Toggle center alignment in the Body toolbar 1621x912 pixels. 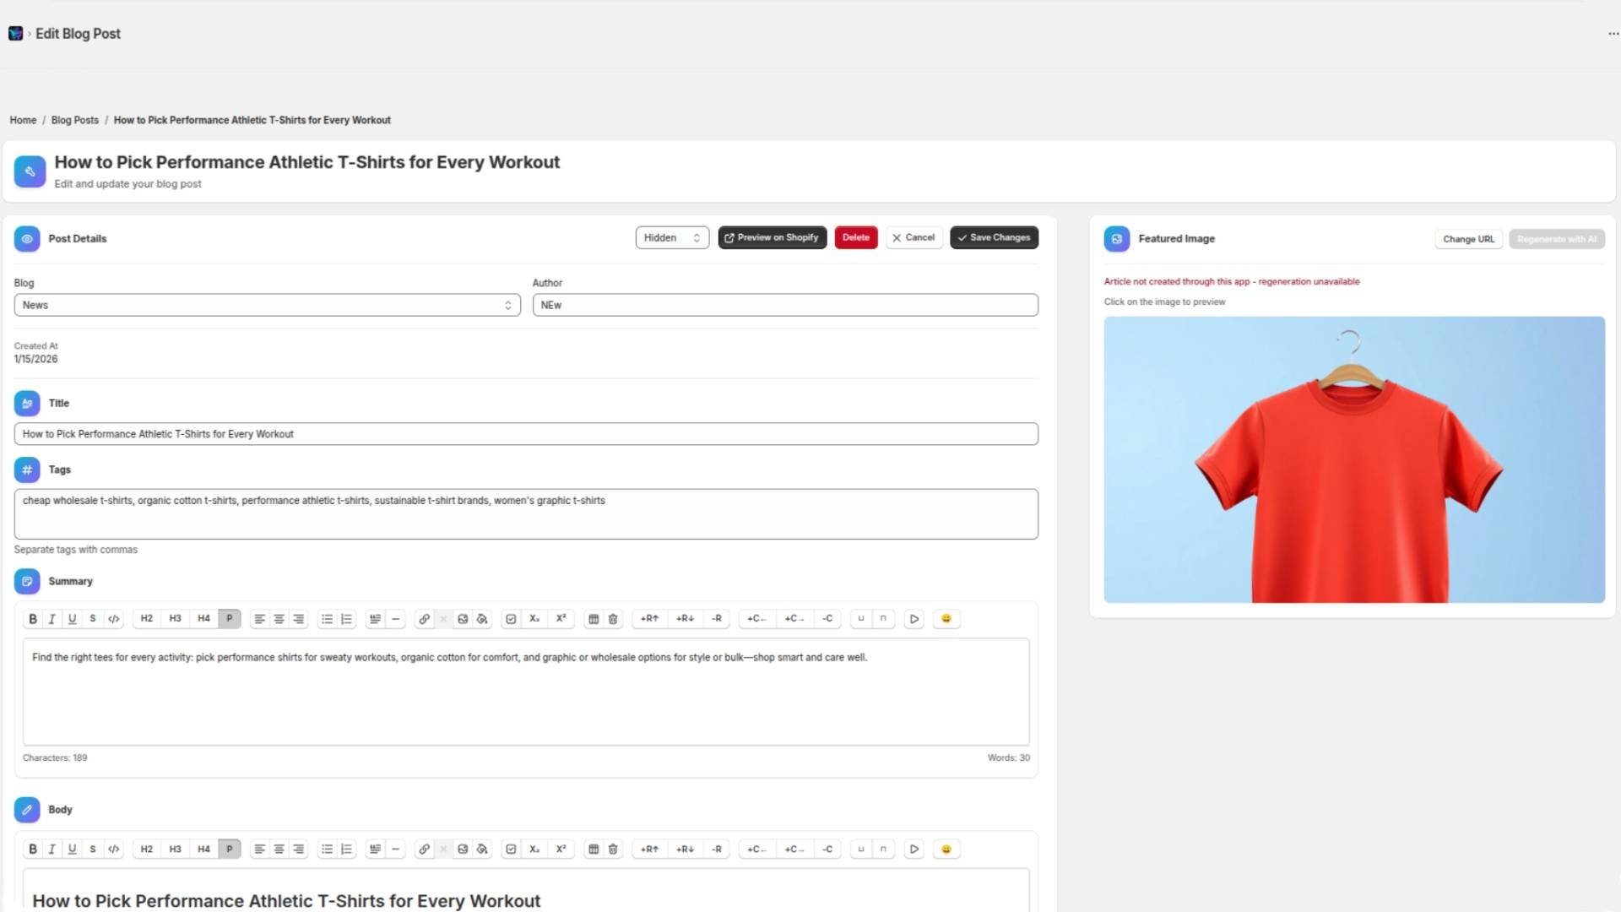point(279,849)
